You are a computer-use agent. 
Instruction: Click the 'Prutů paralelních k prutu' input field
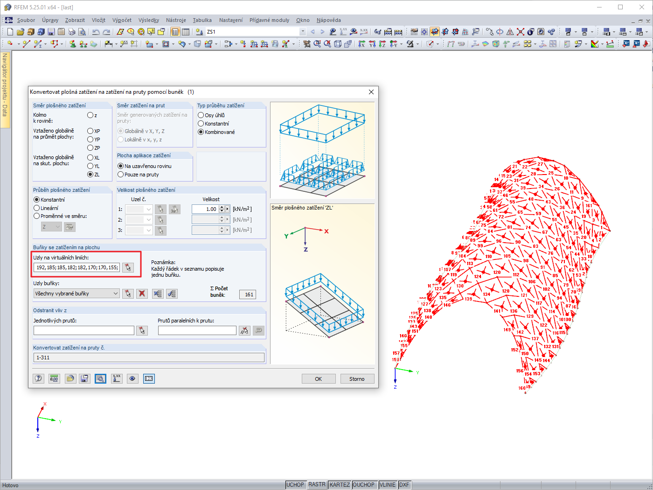tap(197, 330)
